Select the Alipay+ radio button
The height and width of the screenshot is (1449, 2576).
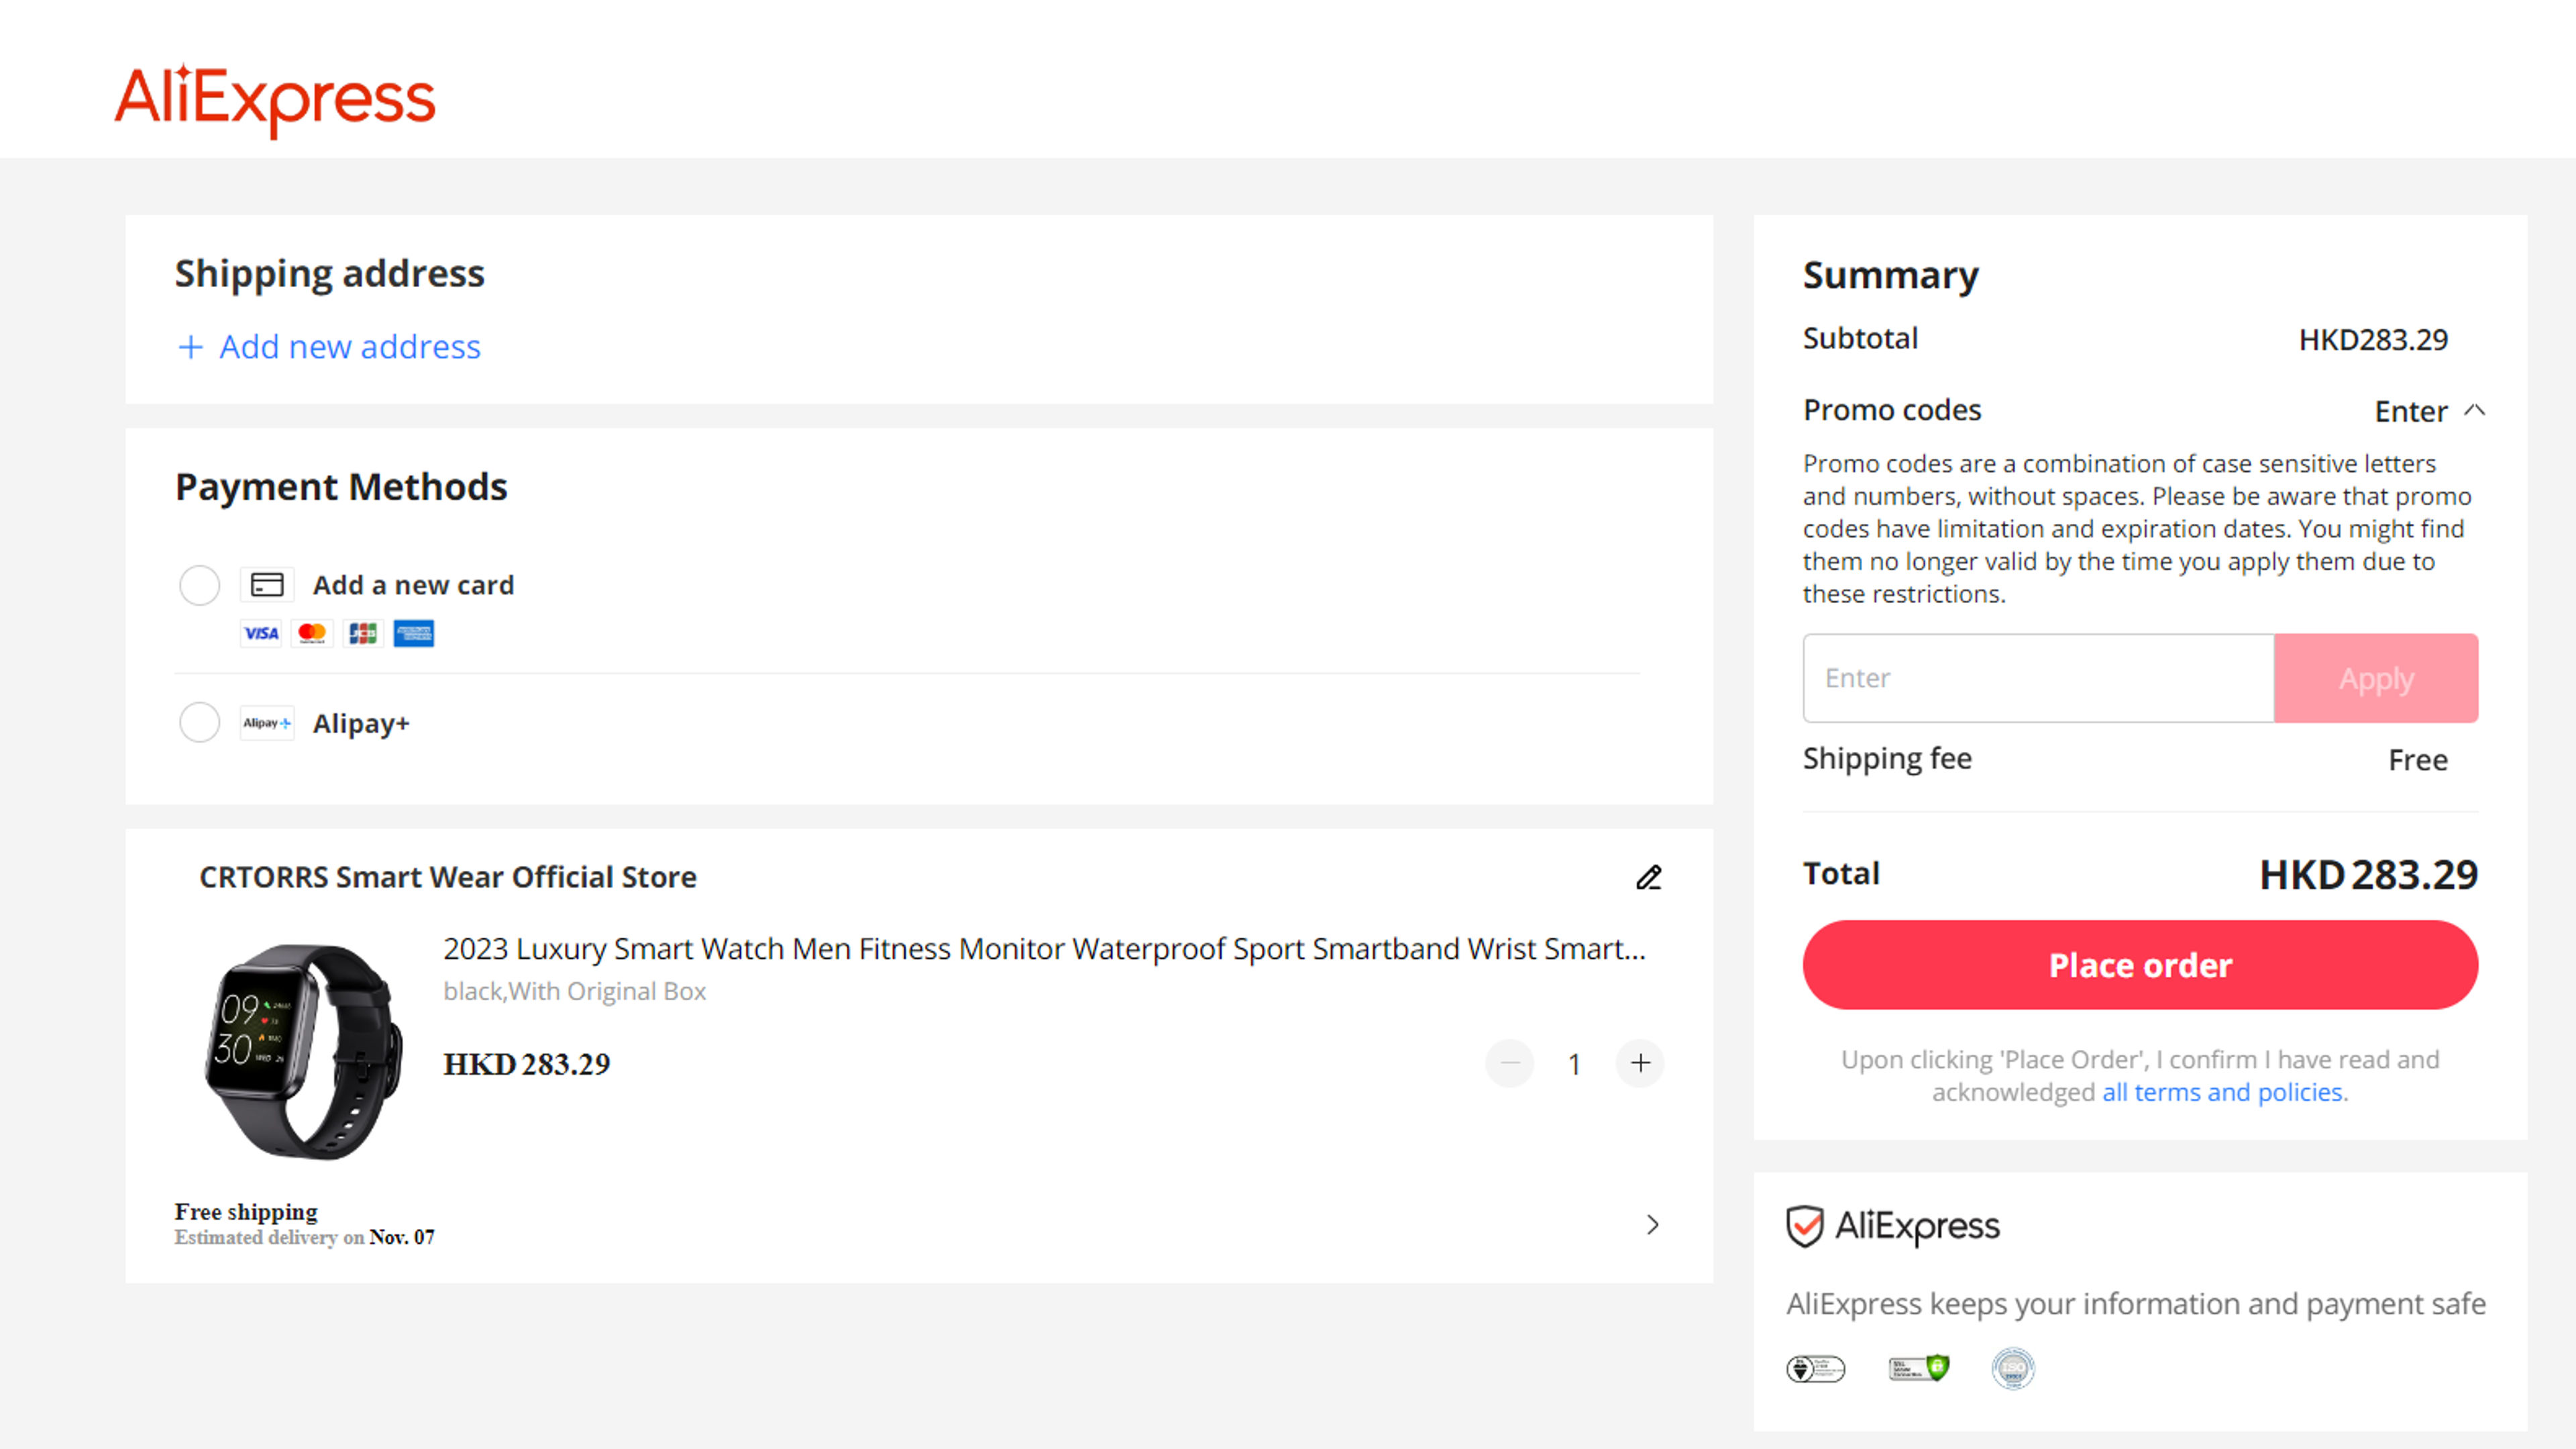[x=199, y=722]
